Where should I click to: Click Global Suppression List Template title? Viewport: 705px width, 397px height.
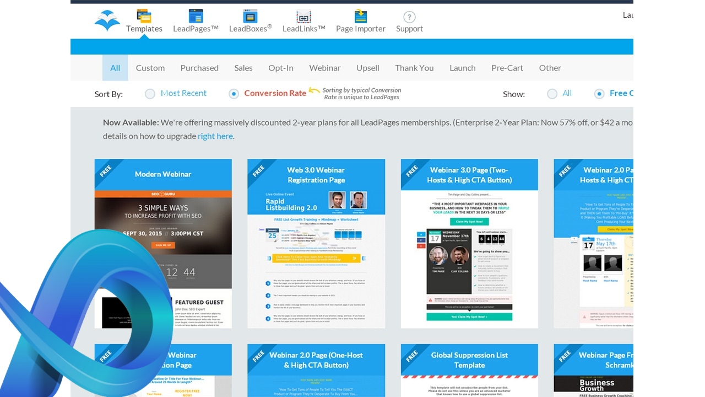pyautogui.click(x=469, y=360)
